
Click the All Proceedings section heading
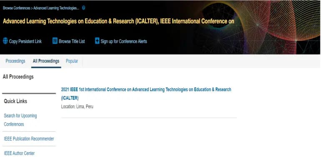point(18,77)
